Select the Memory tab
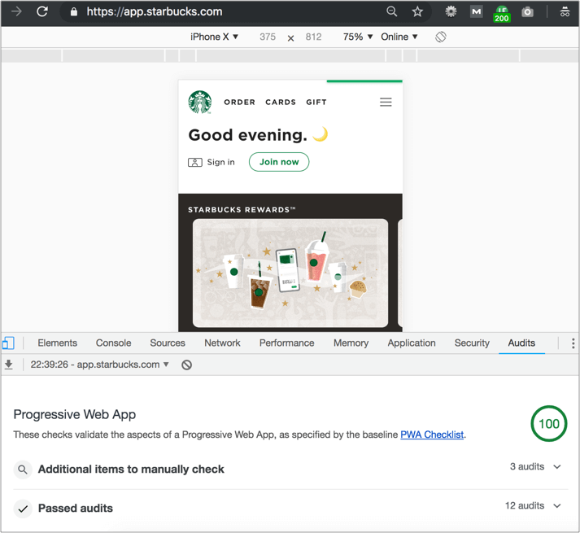This screenshot has height=533, width=580. [351, 343]
